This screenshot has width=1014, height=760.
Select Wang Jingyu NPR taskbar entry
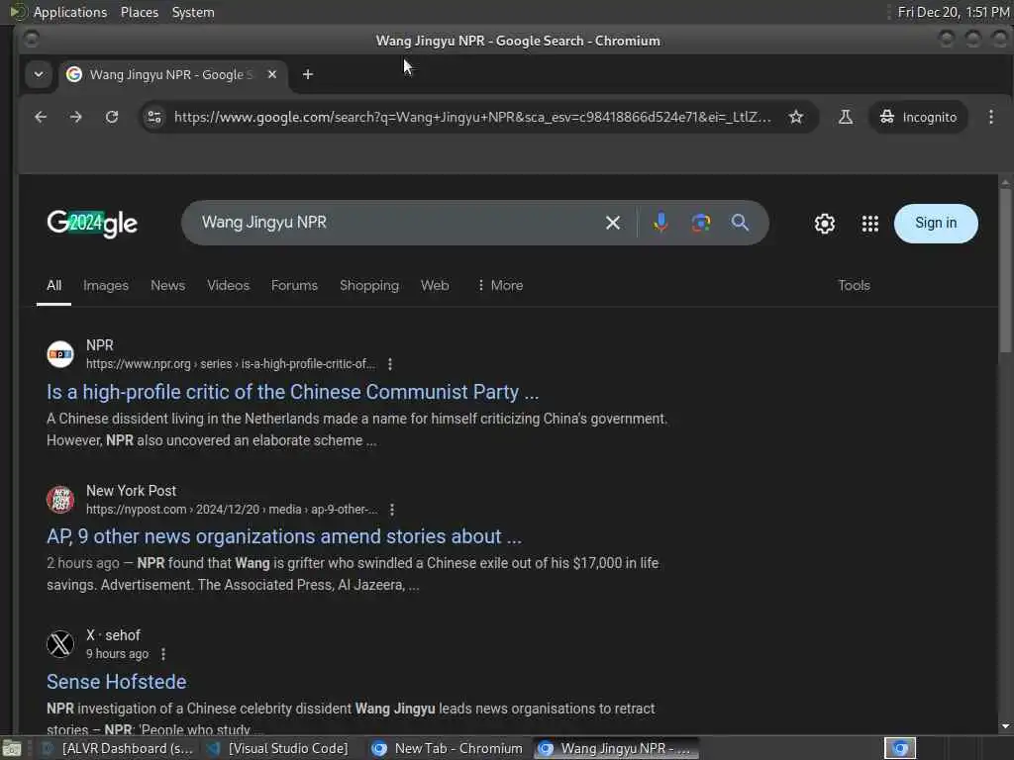pyautogui.click(x=617, y=748)
